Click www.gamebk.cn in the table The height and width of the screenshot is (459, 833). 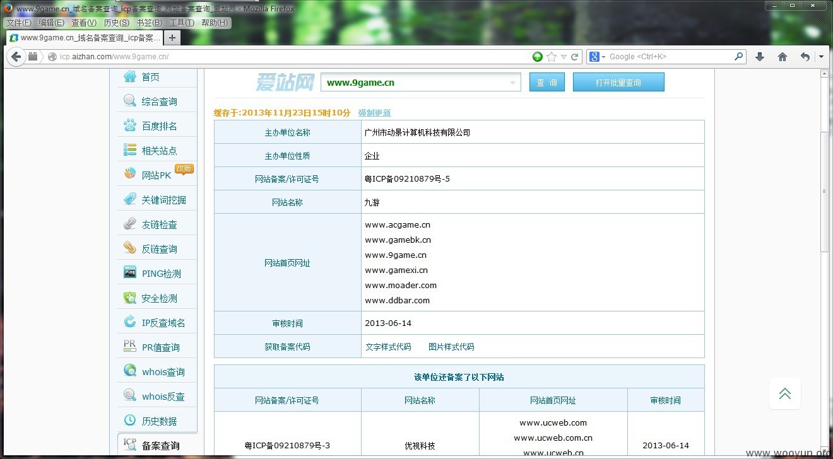[398, 240]
